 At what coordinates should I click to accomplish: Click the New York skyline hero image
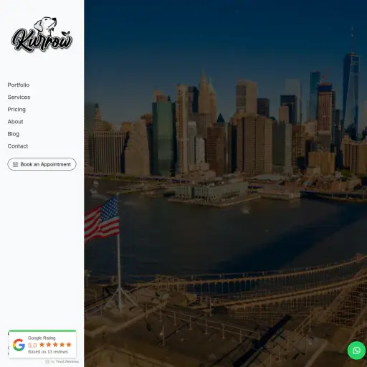point(226,183)
